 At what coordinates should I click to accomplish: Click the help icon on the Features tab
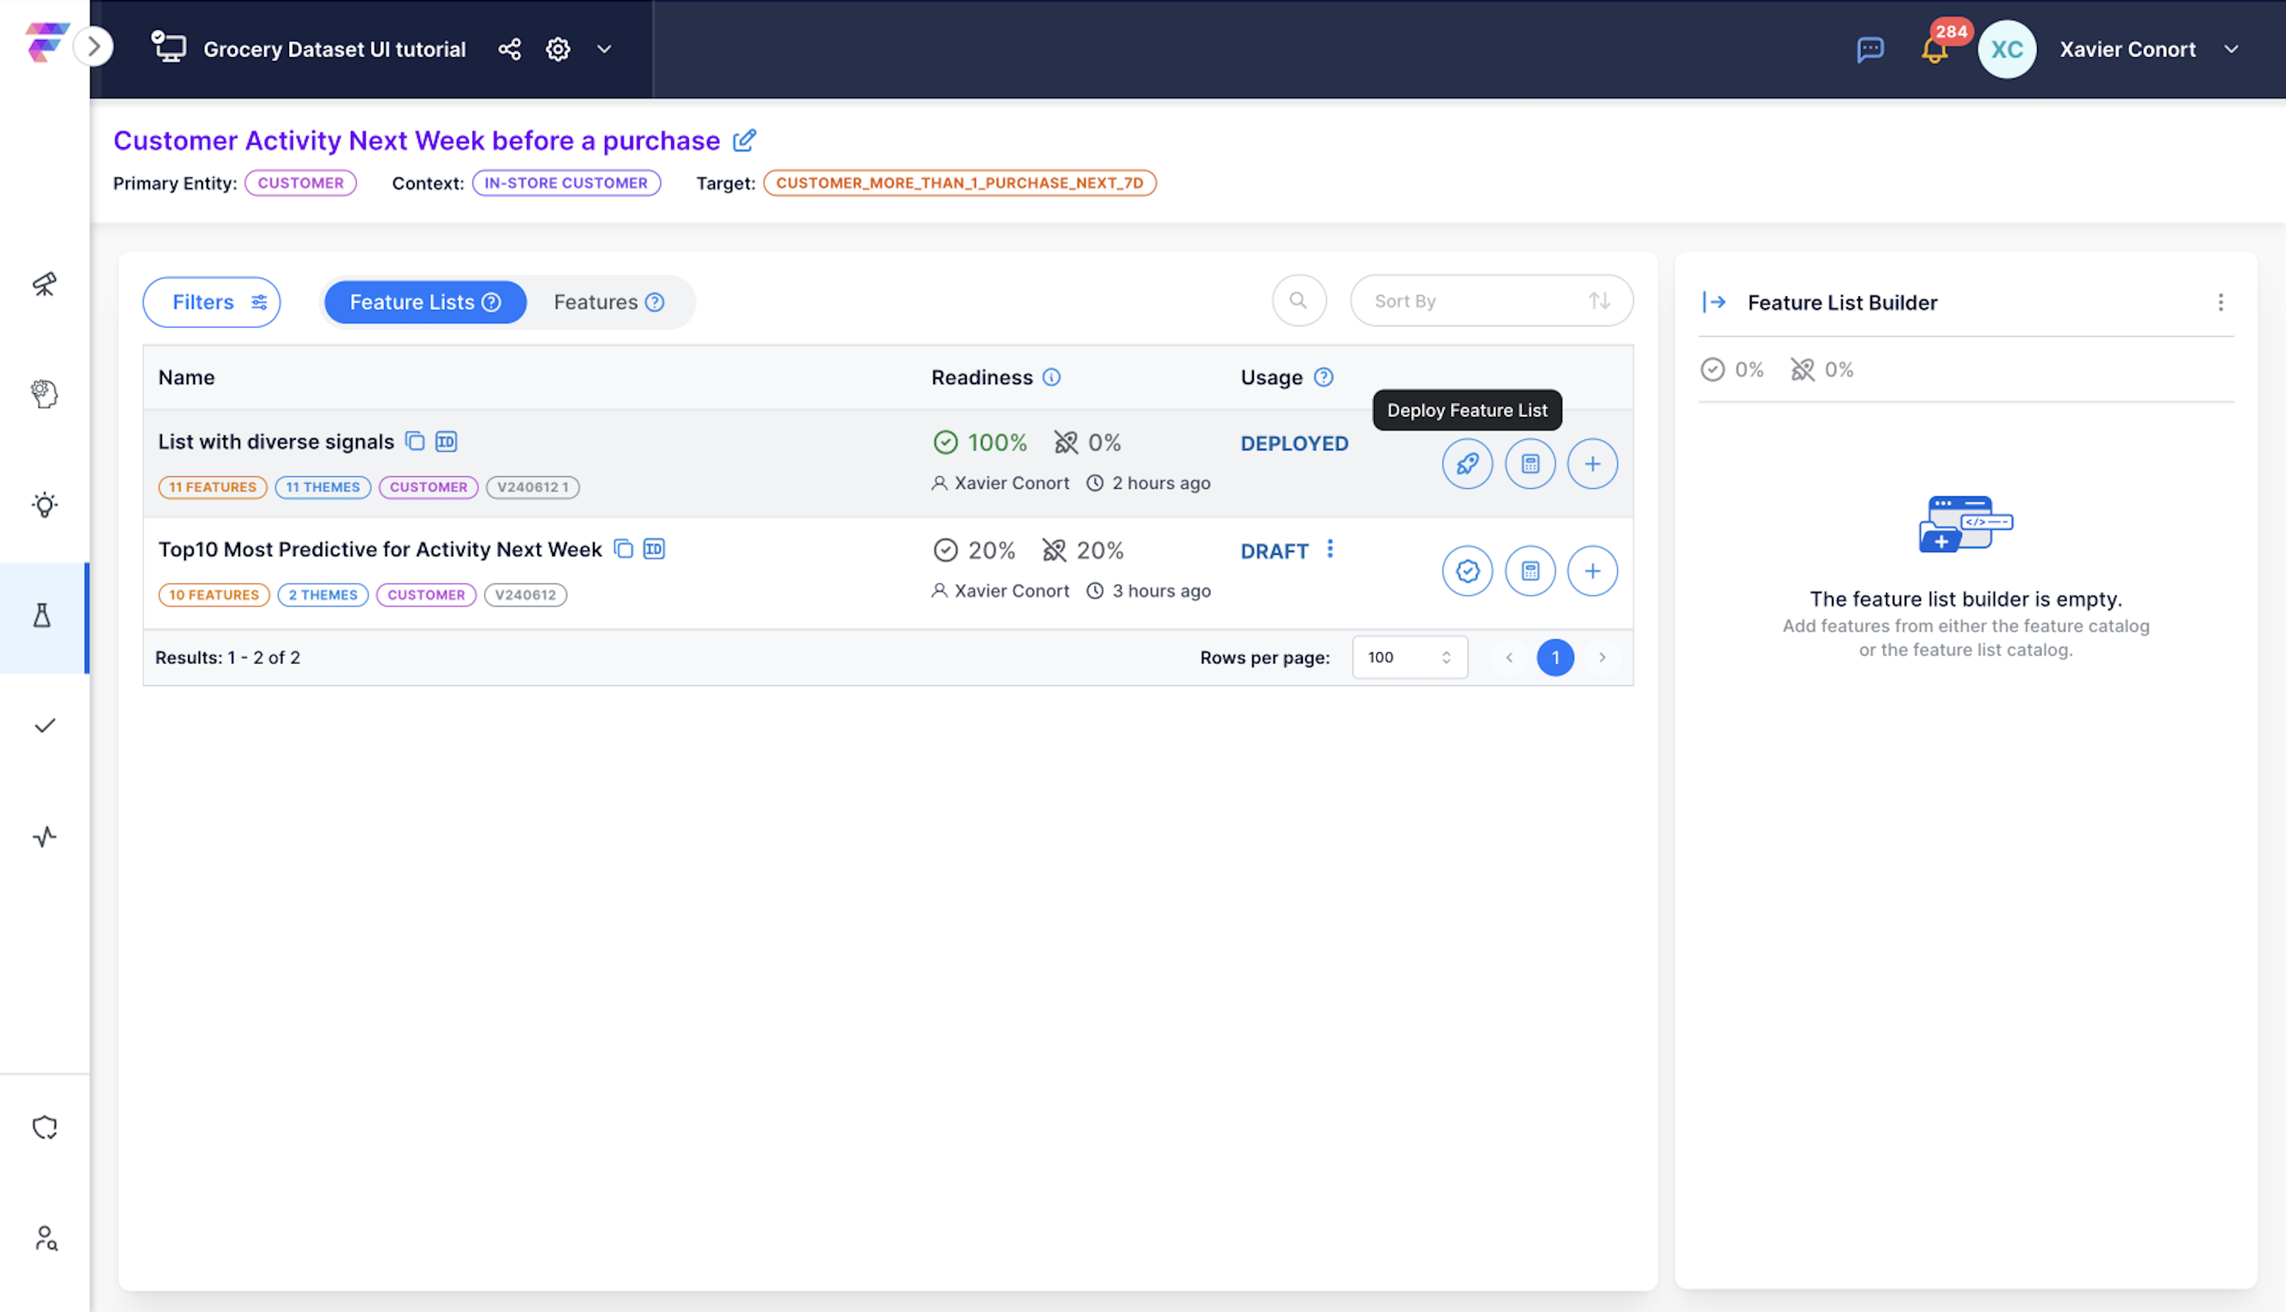(655, 302)
